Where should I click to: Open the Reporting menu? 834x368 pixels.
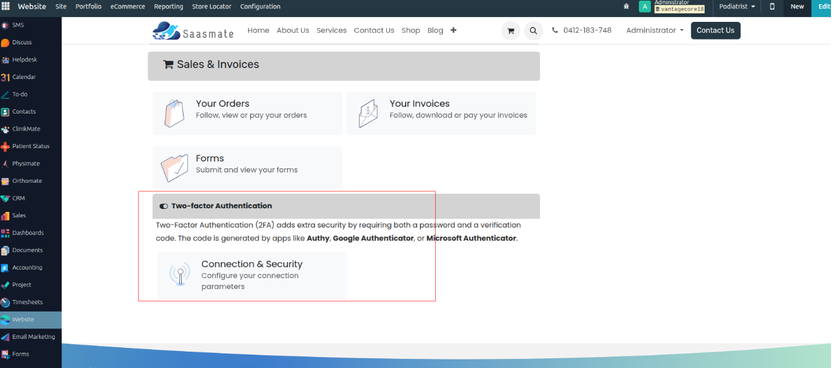click(168, 7)
